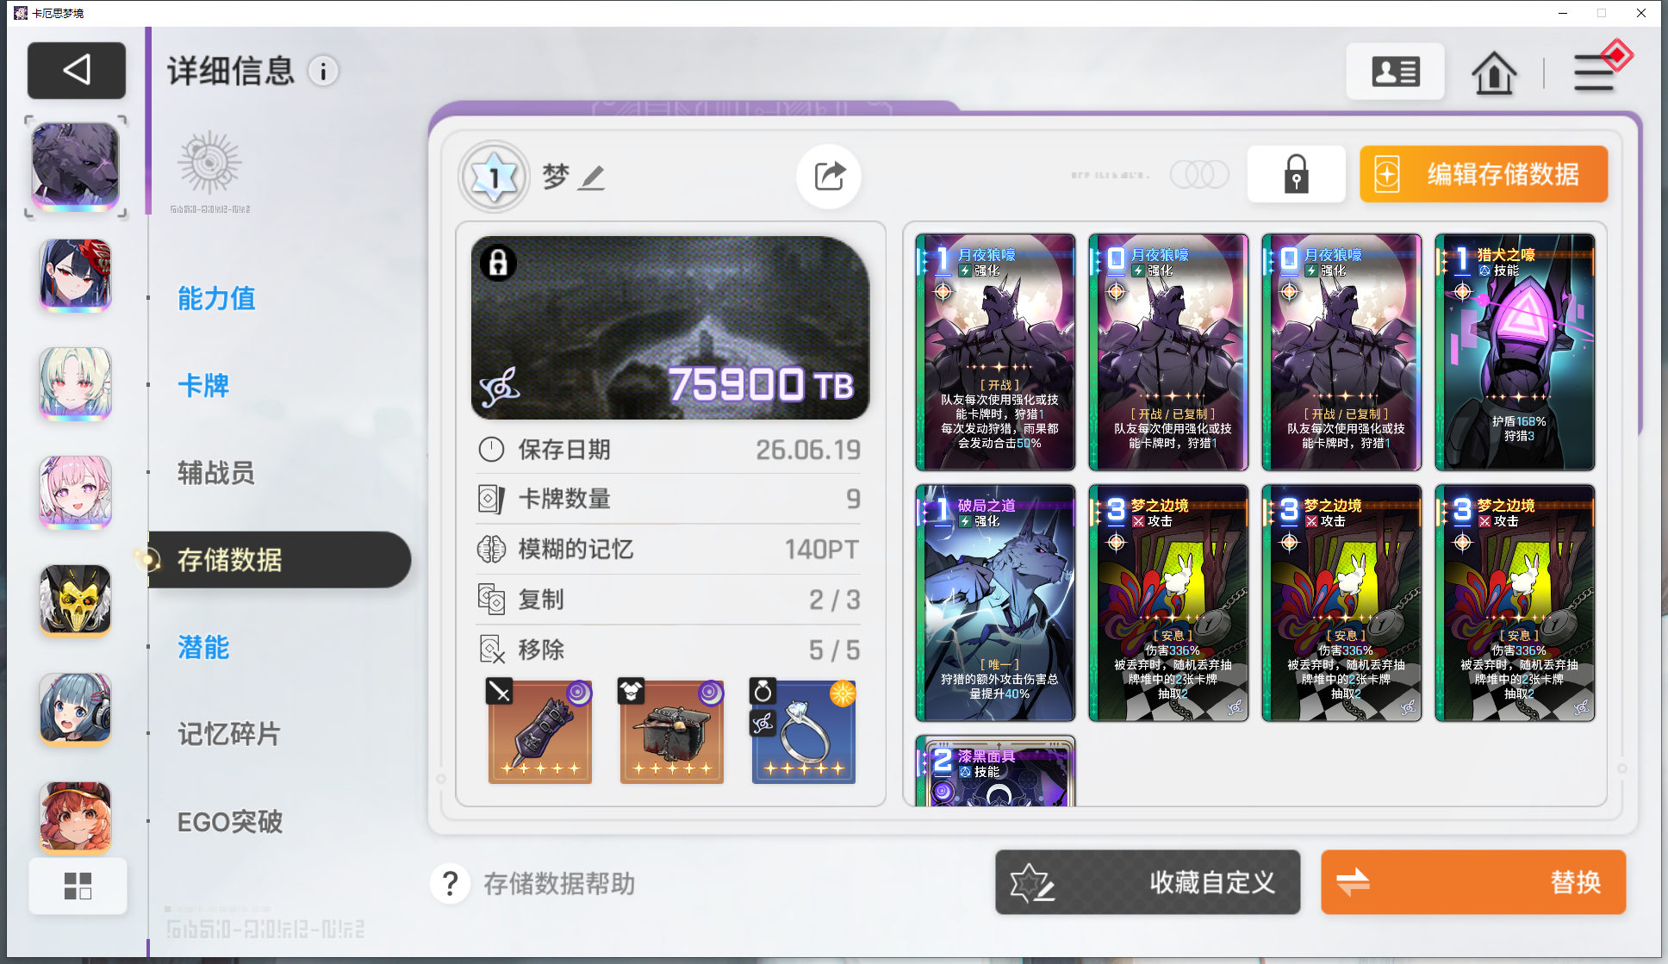This screenshot has width=1668, height=964.
Task: Click the back arrow button
Action: [x=77, y=70]
